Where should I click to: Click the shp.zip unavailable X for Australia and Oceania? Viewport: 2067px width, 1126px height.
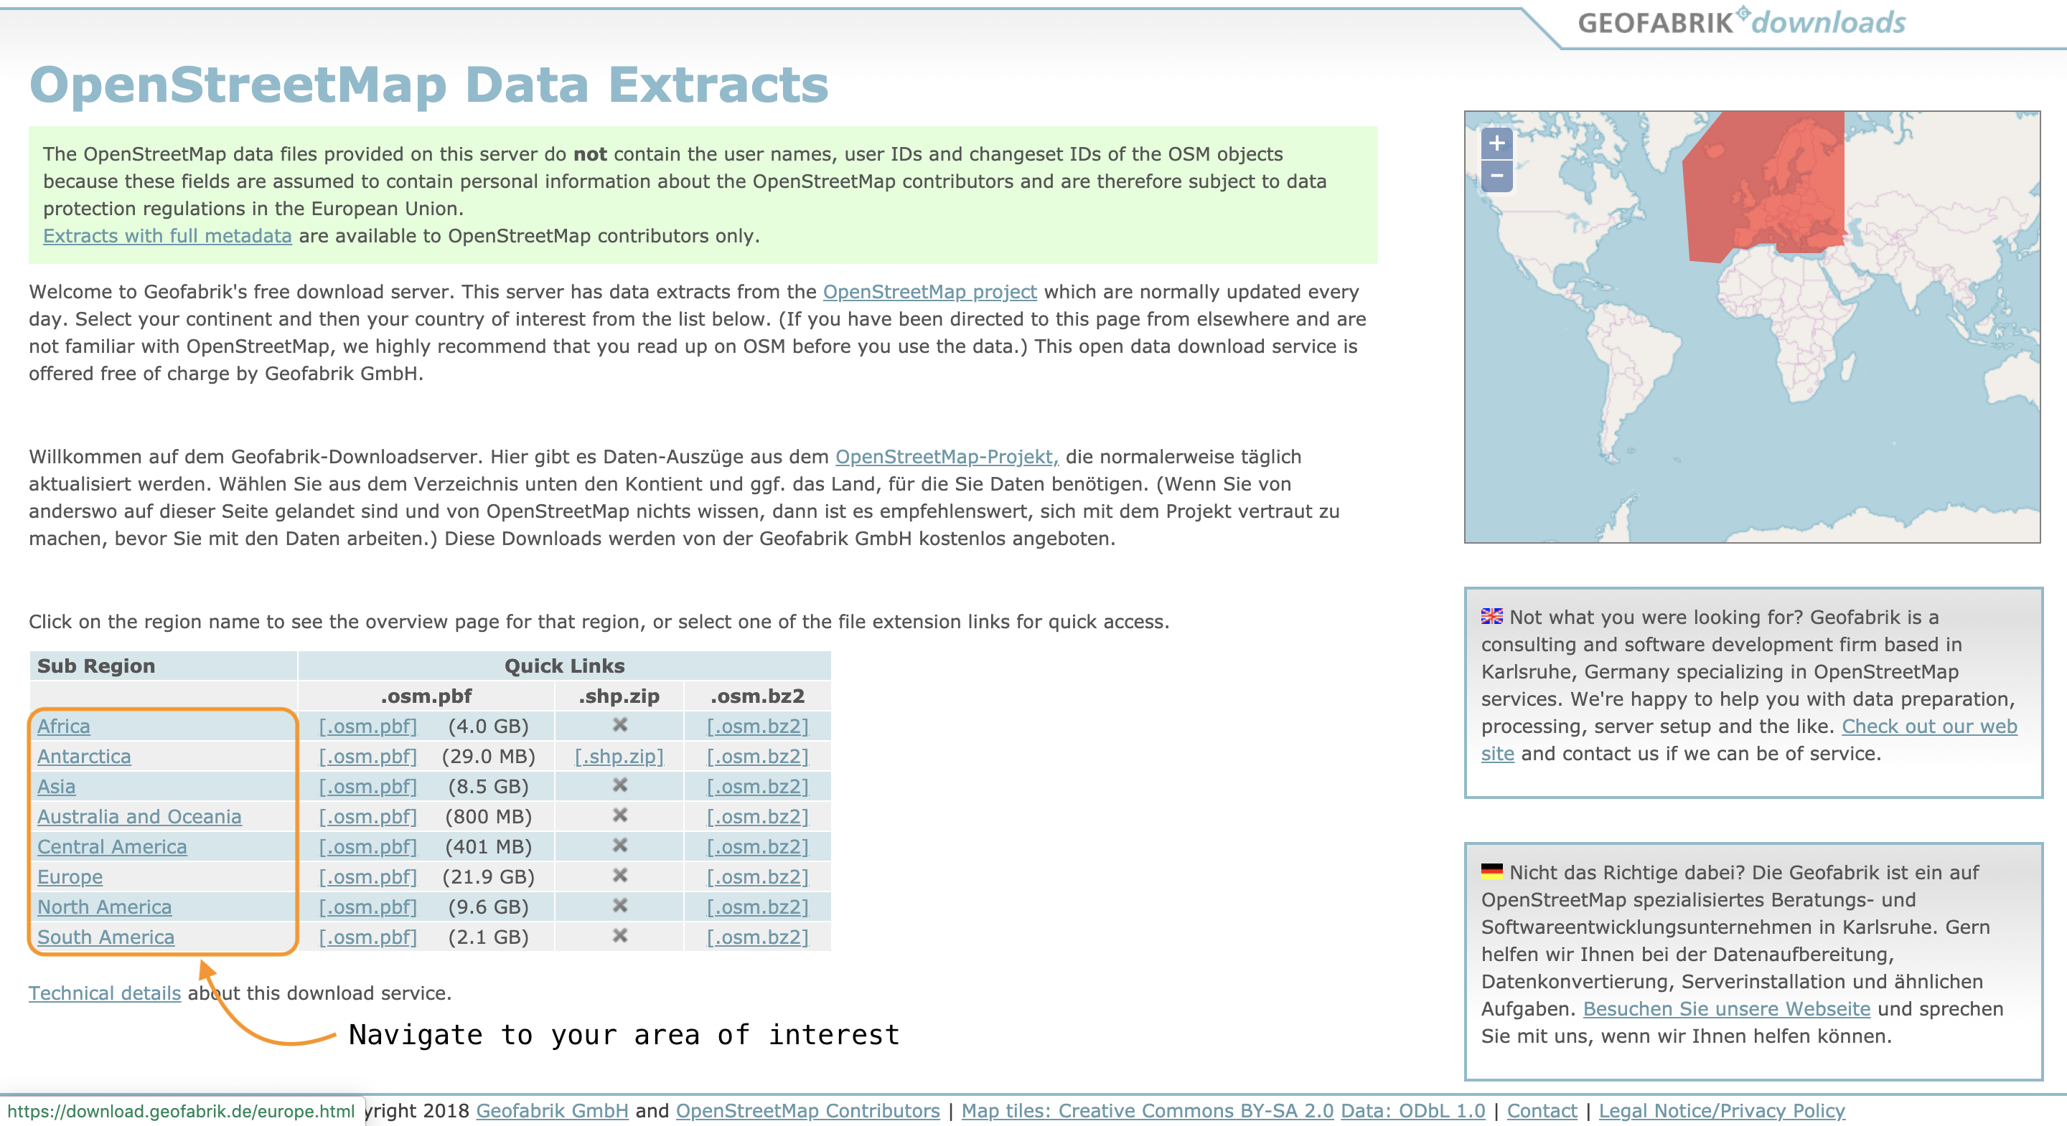click(x=619, y=815)
